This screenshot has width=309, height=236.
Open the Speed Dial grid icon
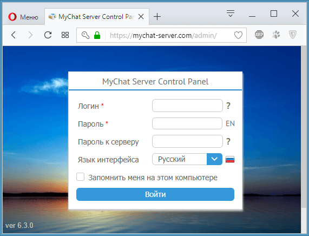point(65,35)
